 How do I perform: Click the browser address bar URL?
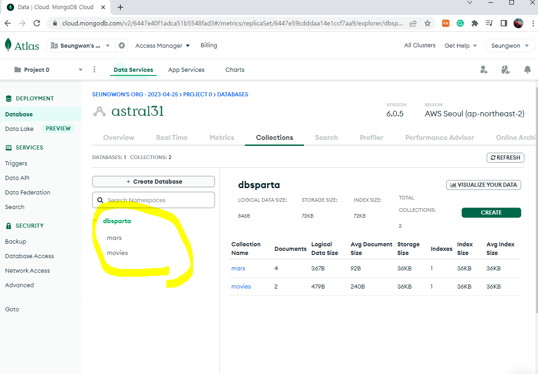(232, 23)
